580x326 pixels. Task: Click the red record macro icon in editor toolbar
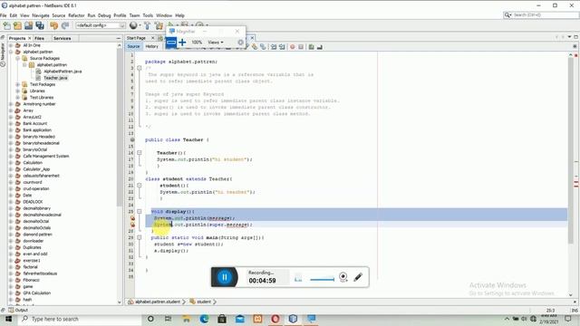coord(292,47)
